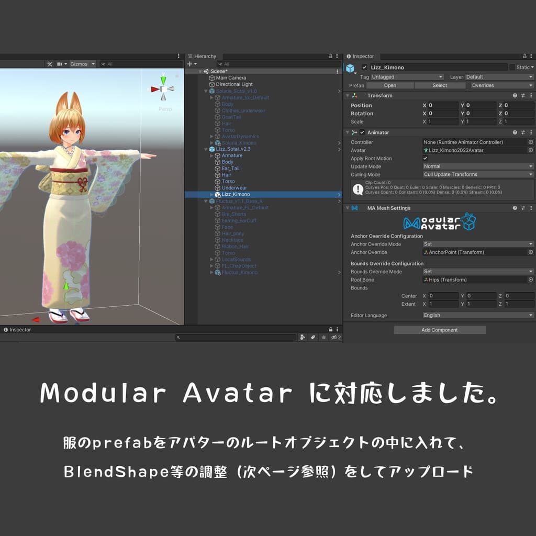Edit Lizz_Kimono name field

pos(439,68)
